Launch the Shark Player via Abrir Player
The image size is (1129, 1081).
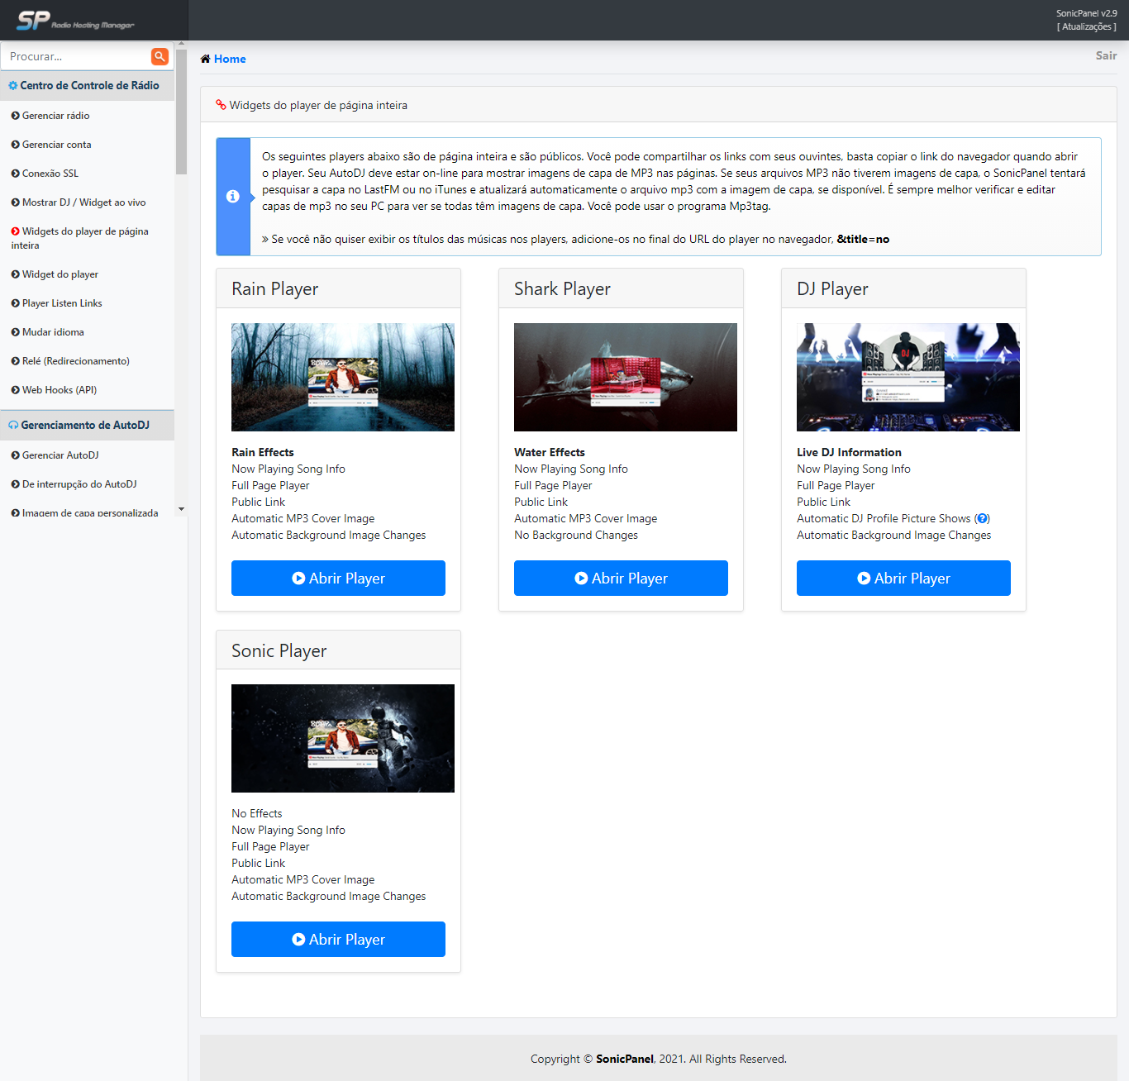pos(621,579)
